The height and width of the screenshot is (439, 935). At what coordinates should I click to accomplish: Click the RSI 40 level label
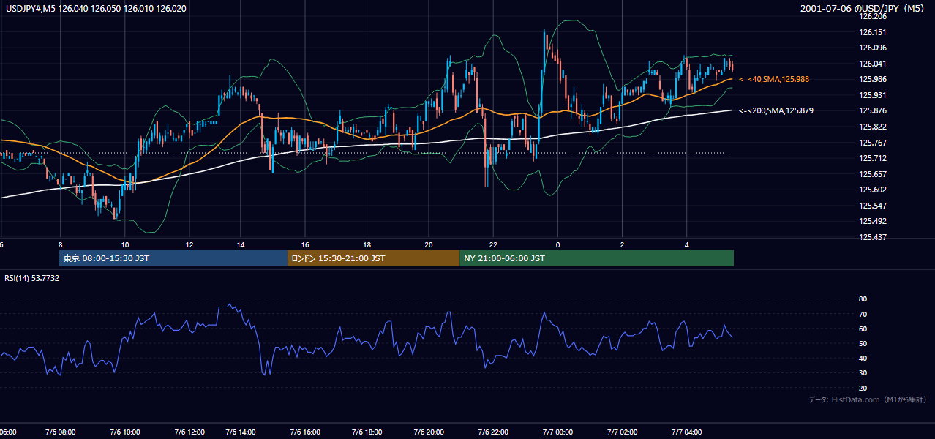pos(863,358)
